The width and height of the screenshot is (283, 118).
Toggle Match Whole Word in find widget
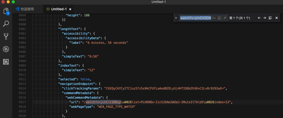pyautogui.click(x=219, y=18)
